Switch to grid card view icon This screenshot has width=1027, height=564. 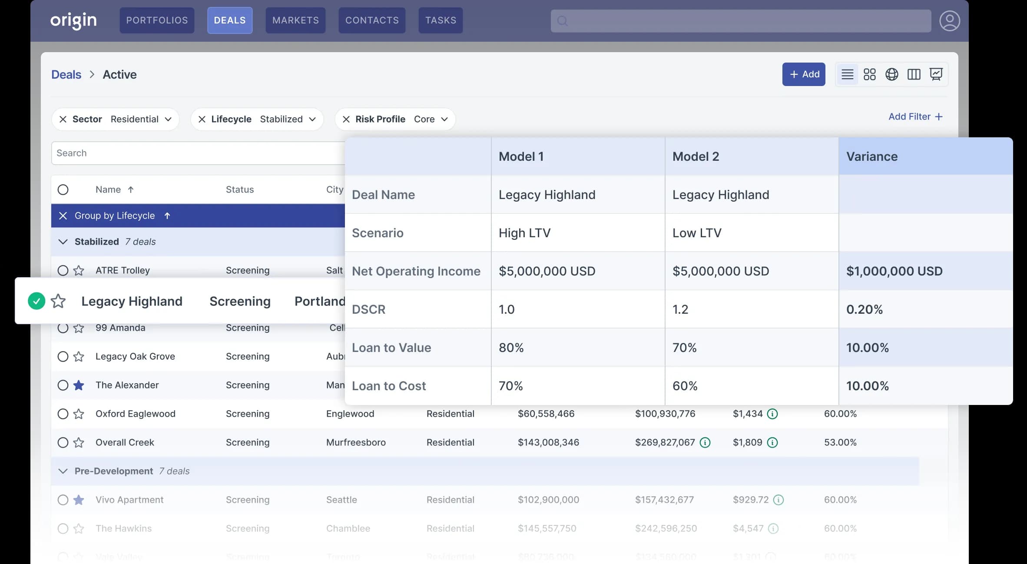click(869, 74)
